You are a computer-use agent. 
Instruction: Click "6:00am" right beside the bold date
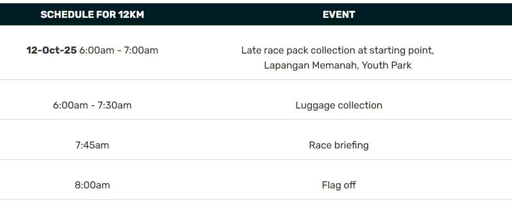97,50
